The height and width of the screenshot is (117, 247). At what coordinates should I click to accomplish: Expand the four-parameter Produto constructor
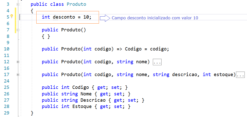coord(18,75)
